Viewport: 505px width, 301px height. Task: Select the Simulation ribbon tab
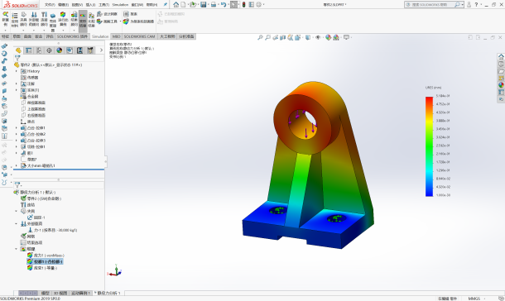tap(100, 36)
